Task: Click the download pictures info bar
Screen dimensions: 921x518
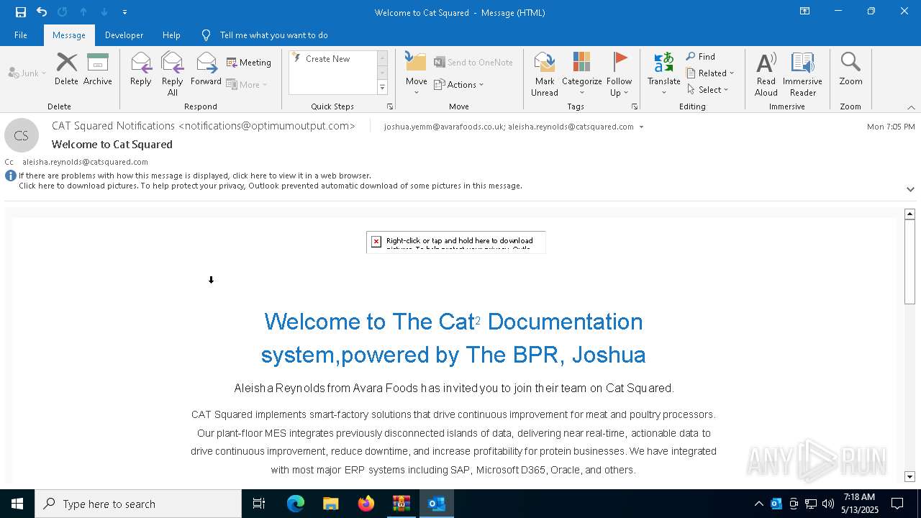Action: tap(271, 186)
